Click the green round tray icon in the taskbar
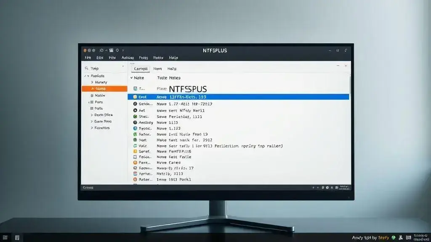Screen dimensions: 431x242 pyautogui.click(x=394, y=238)
